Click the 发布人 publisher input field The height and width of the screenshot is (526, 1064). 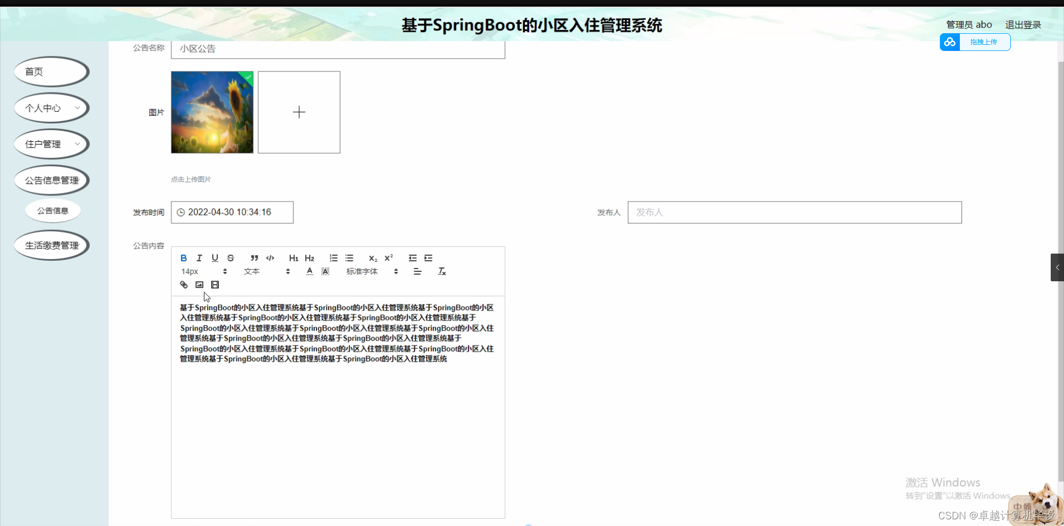(794, 212)
